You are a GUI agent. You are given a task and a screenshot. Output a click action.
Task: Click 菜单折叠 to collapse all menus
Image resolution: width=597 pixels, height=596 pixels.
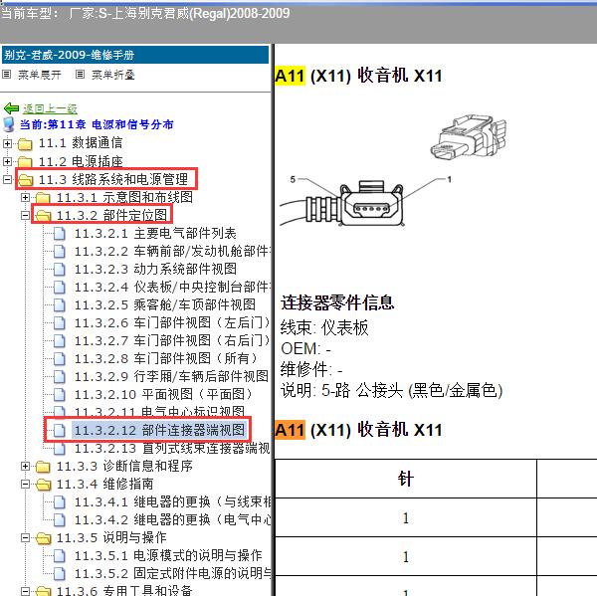point(113,75)
